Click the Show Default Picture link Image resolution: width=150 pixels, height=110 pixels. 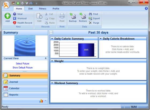click(22, 67)
